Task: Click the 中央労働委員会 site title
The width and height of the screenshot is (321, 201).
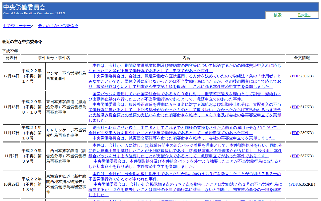Action: click(x=24, y=7)
